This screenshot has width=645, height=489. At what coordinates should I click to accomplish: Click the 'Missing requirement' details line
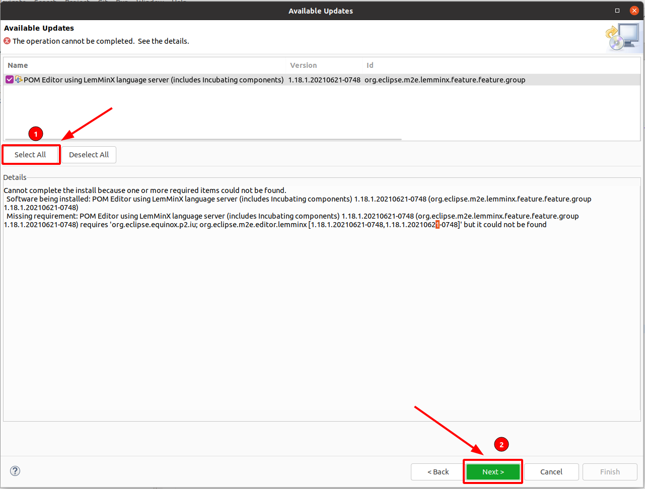coord(291,220)
